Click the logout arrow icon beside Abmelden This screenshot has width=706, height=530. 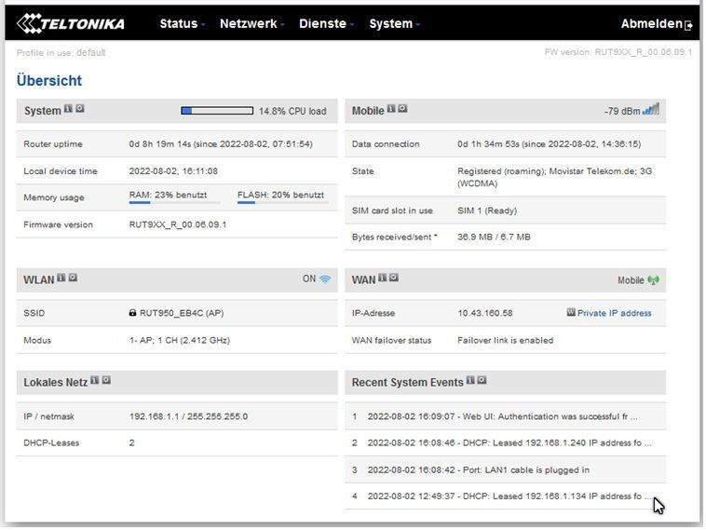688,26
